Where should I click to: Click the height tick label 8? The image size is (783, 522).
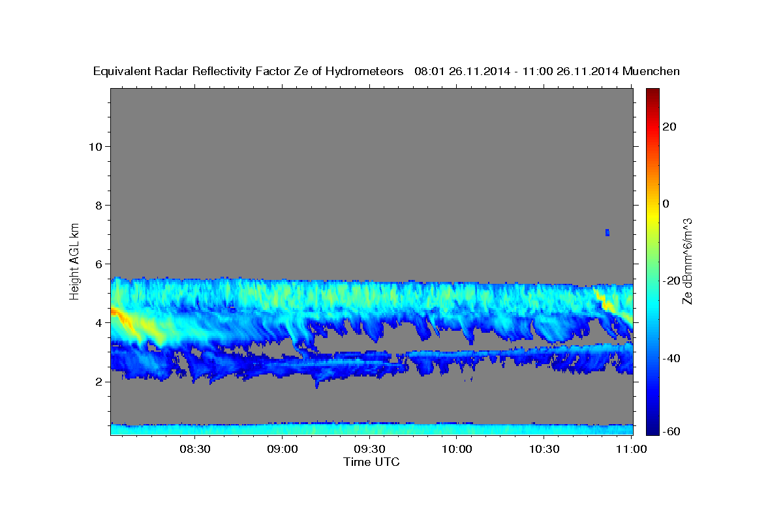pos(99,205)
